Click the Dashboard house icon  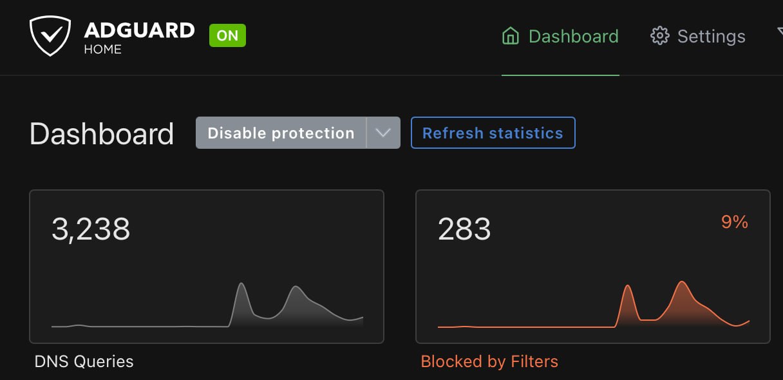tap(510, 36)
